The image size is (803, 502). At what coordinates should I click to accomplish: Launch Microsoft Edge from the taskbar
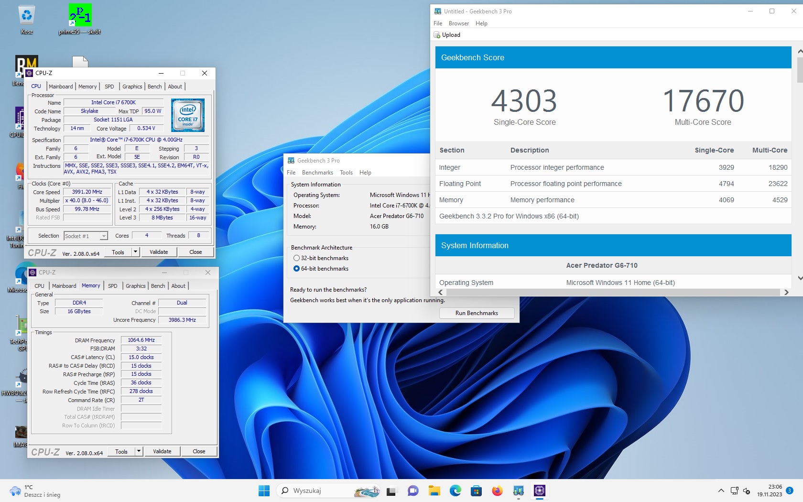[x=455, y=491]
